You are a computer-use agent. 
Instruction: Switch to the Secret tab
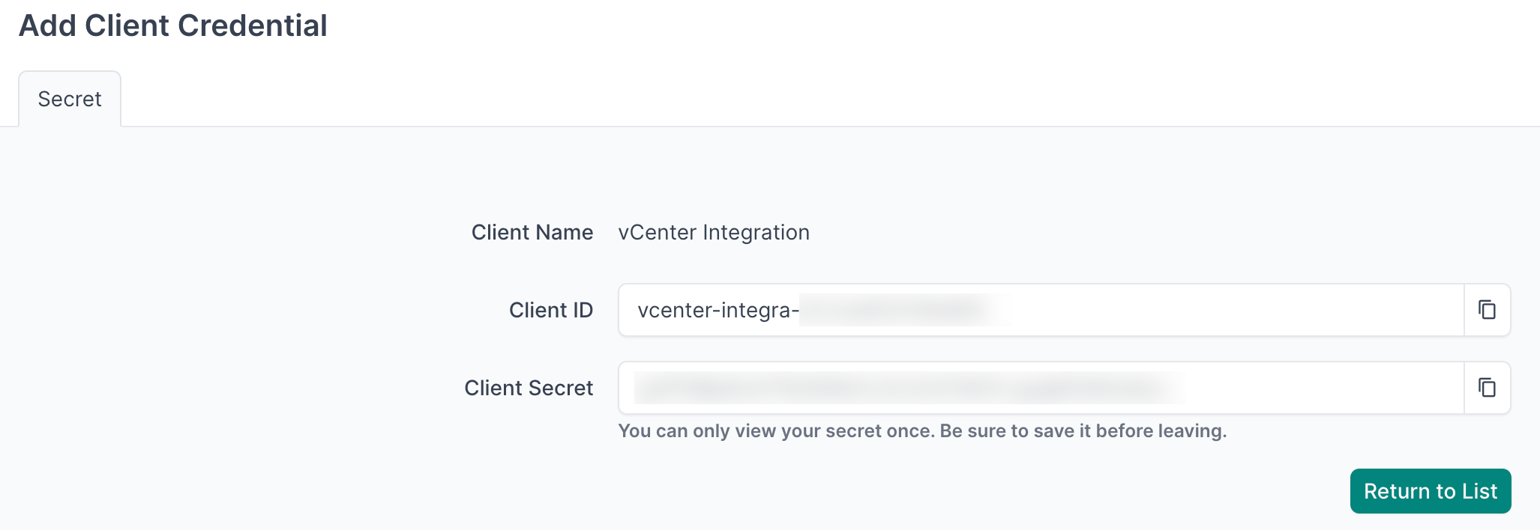(x=70, y=100)
